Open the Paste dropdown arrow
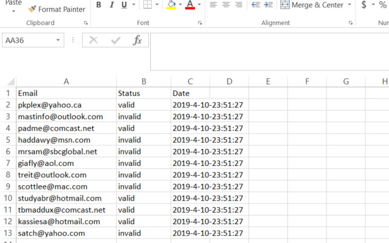This screenshot has height=243, width=389. coord(13,11)
